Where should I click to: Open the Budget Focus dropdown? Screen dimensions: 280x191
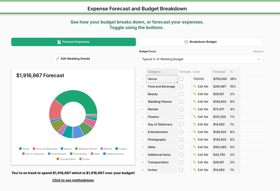201,59
